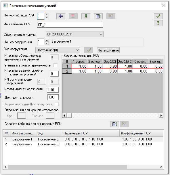Image resolution: width=170 pixels, height=175 pixels.
Task: Click the right arrow of the coefficients scrollbar
Action: 161,115
